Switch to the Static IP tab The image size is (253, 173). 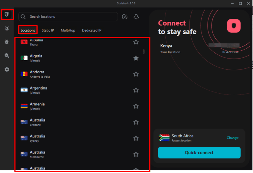(48, 30)
